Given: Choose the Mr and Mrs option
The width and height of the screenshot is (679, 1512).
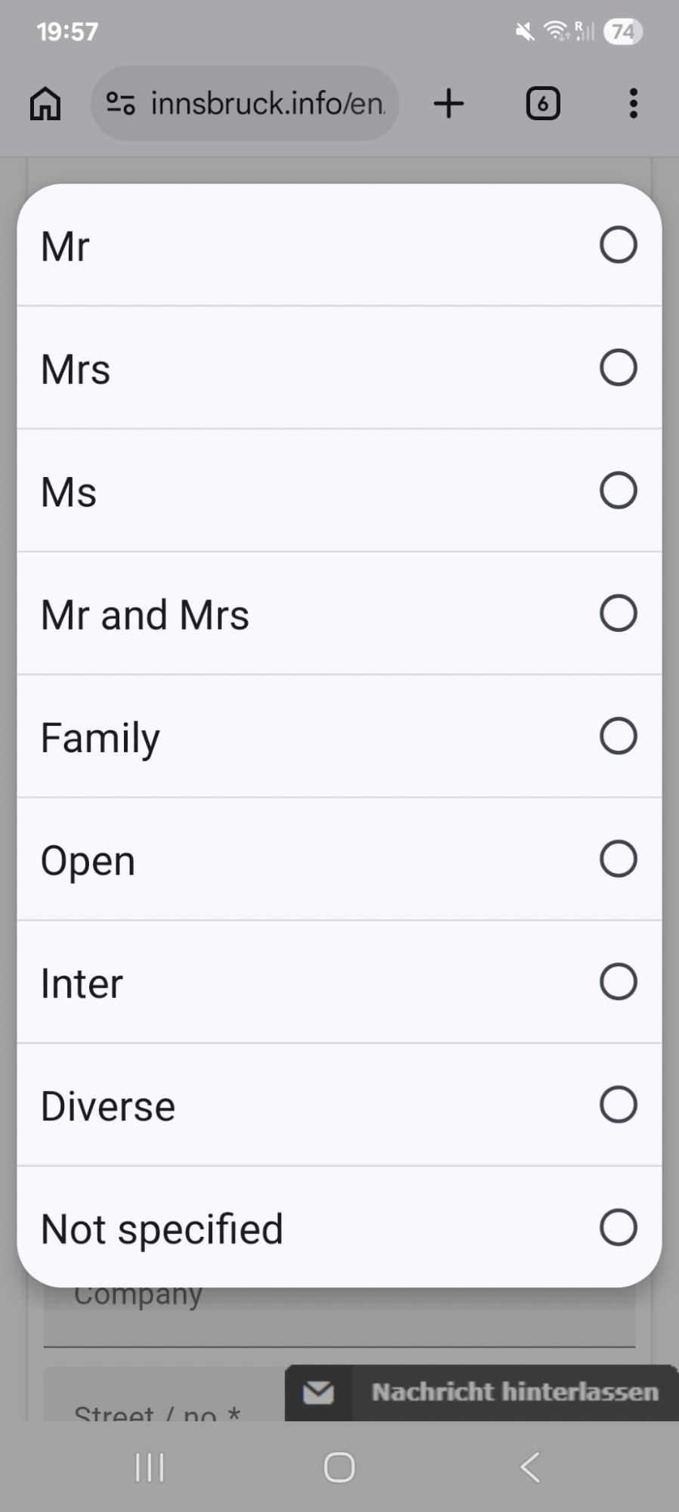Looking at the screenshot, I should pyautogui.click(x=618, y=613).
